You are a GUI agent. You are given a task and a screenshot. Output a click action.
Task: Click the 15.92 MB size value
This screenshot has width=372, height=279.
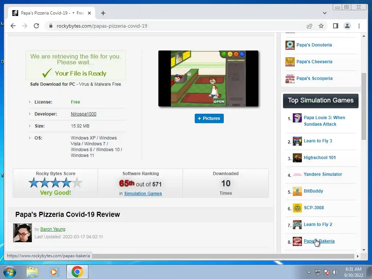point(80,126)
